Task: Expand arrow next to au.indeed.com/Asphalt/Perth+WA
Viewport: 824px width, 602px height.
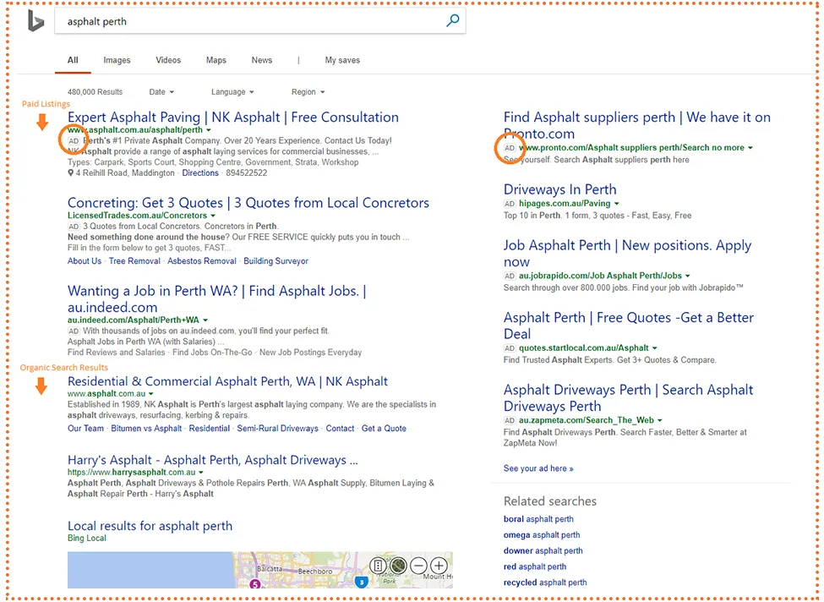Action: (205, 320)
